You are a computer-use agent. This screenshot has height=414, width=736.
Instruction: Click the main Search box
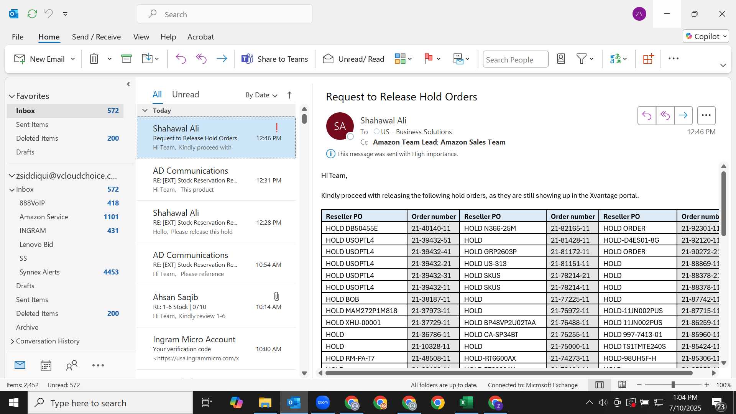click(x=225, y=14)
